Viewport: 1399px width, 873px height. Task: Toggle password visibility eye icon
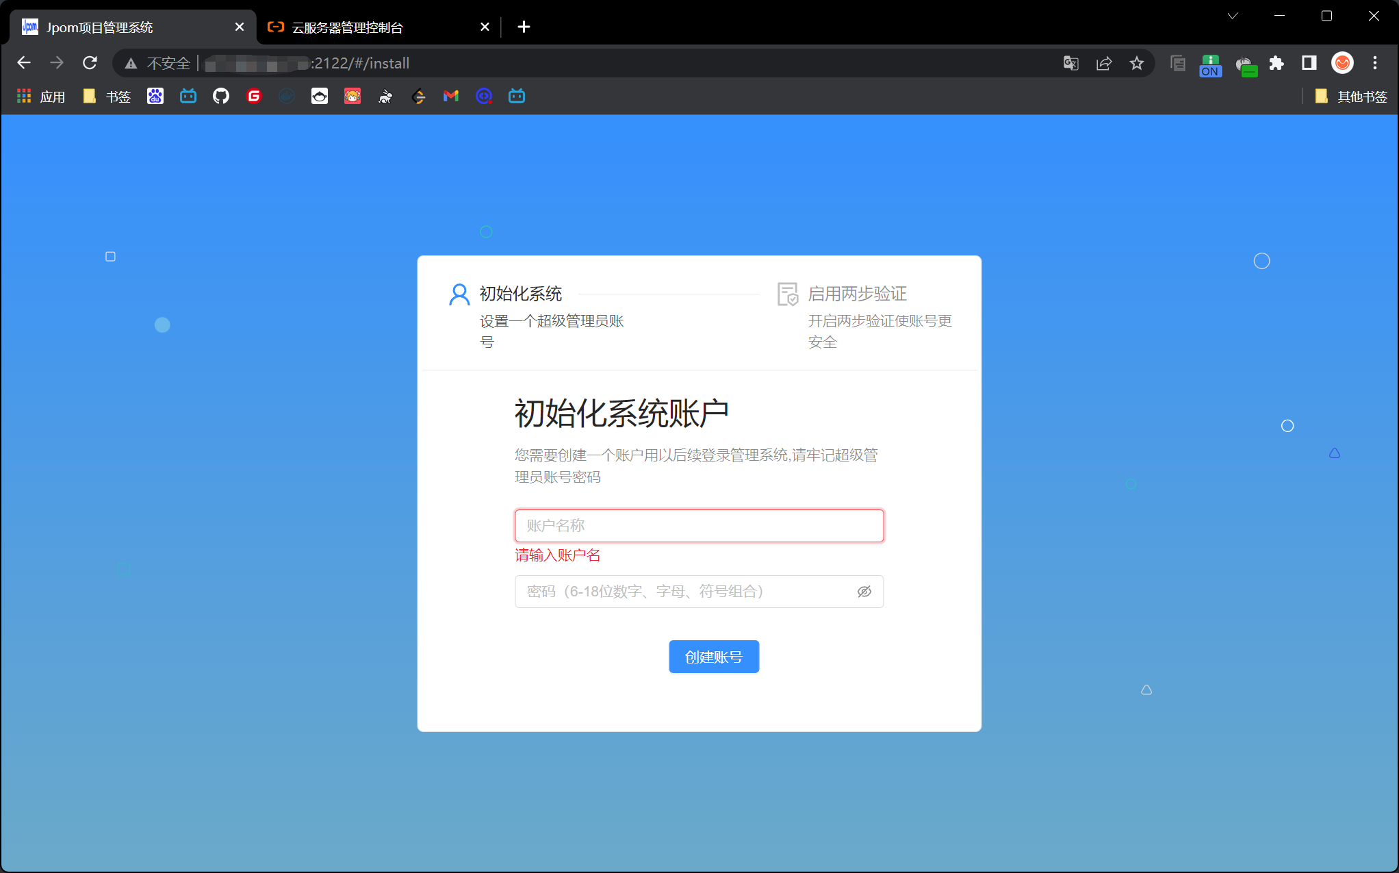click(864, 592)
